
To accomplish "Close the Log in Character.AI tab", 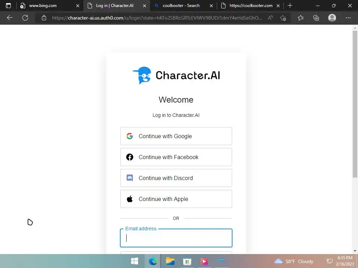I will (x=144, y=6).
